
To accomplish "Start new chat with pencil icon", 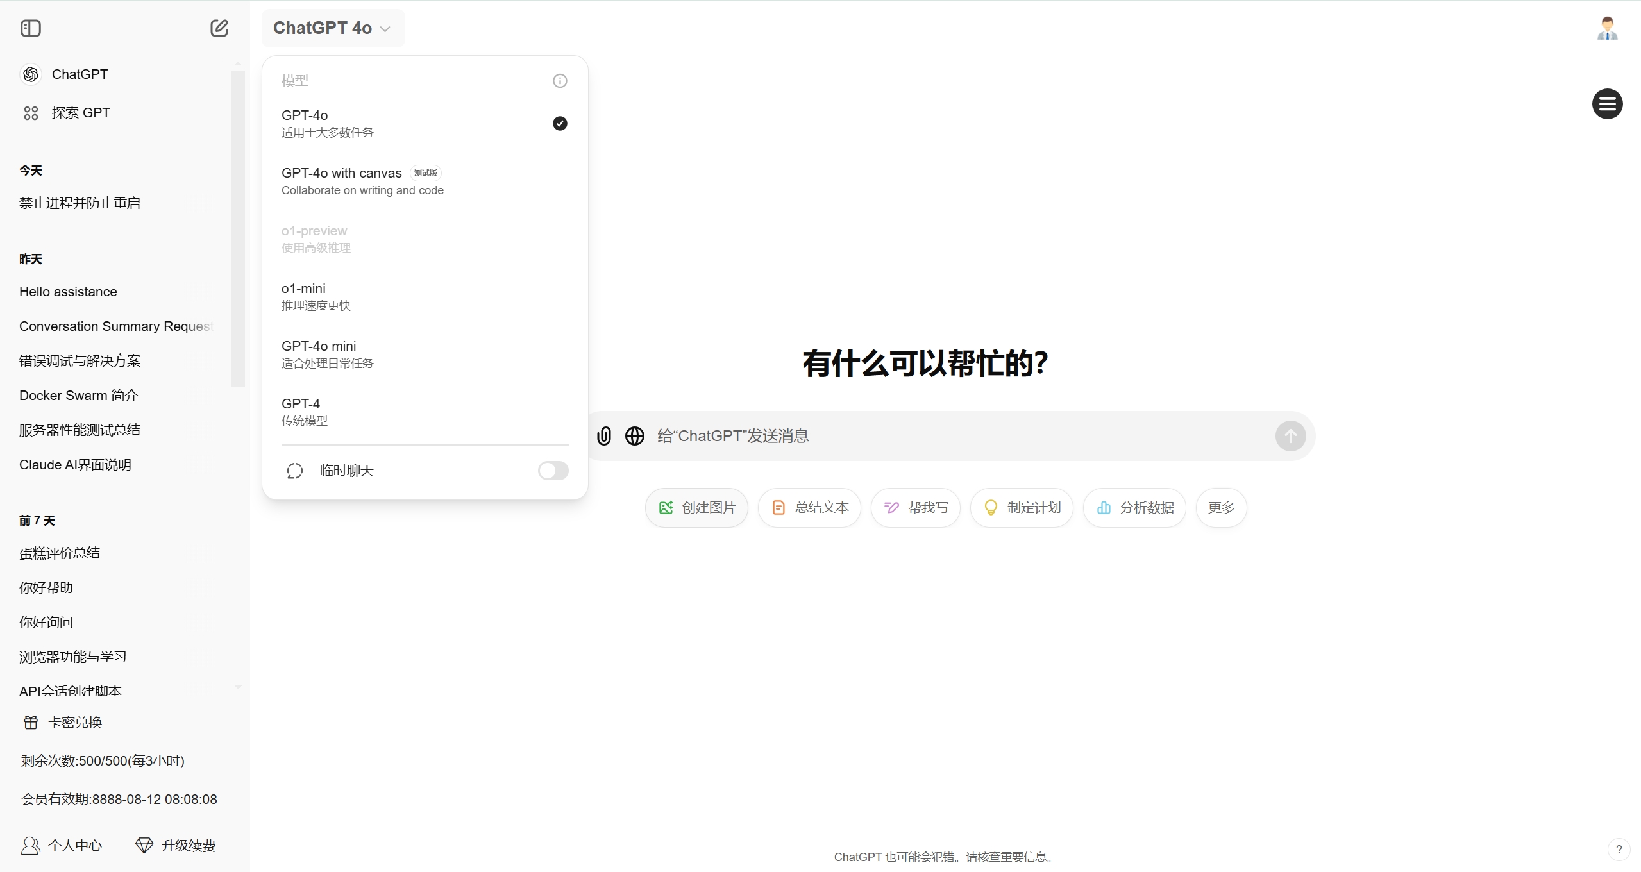I will [x=219, y=28].
